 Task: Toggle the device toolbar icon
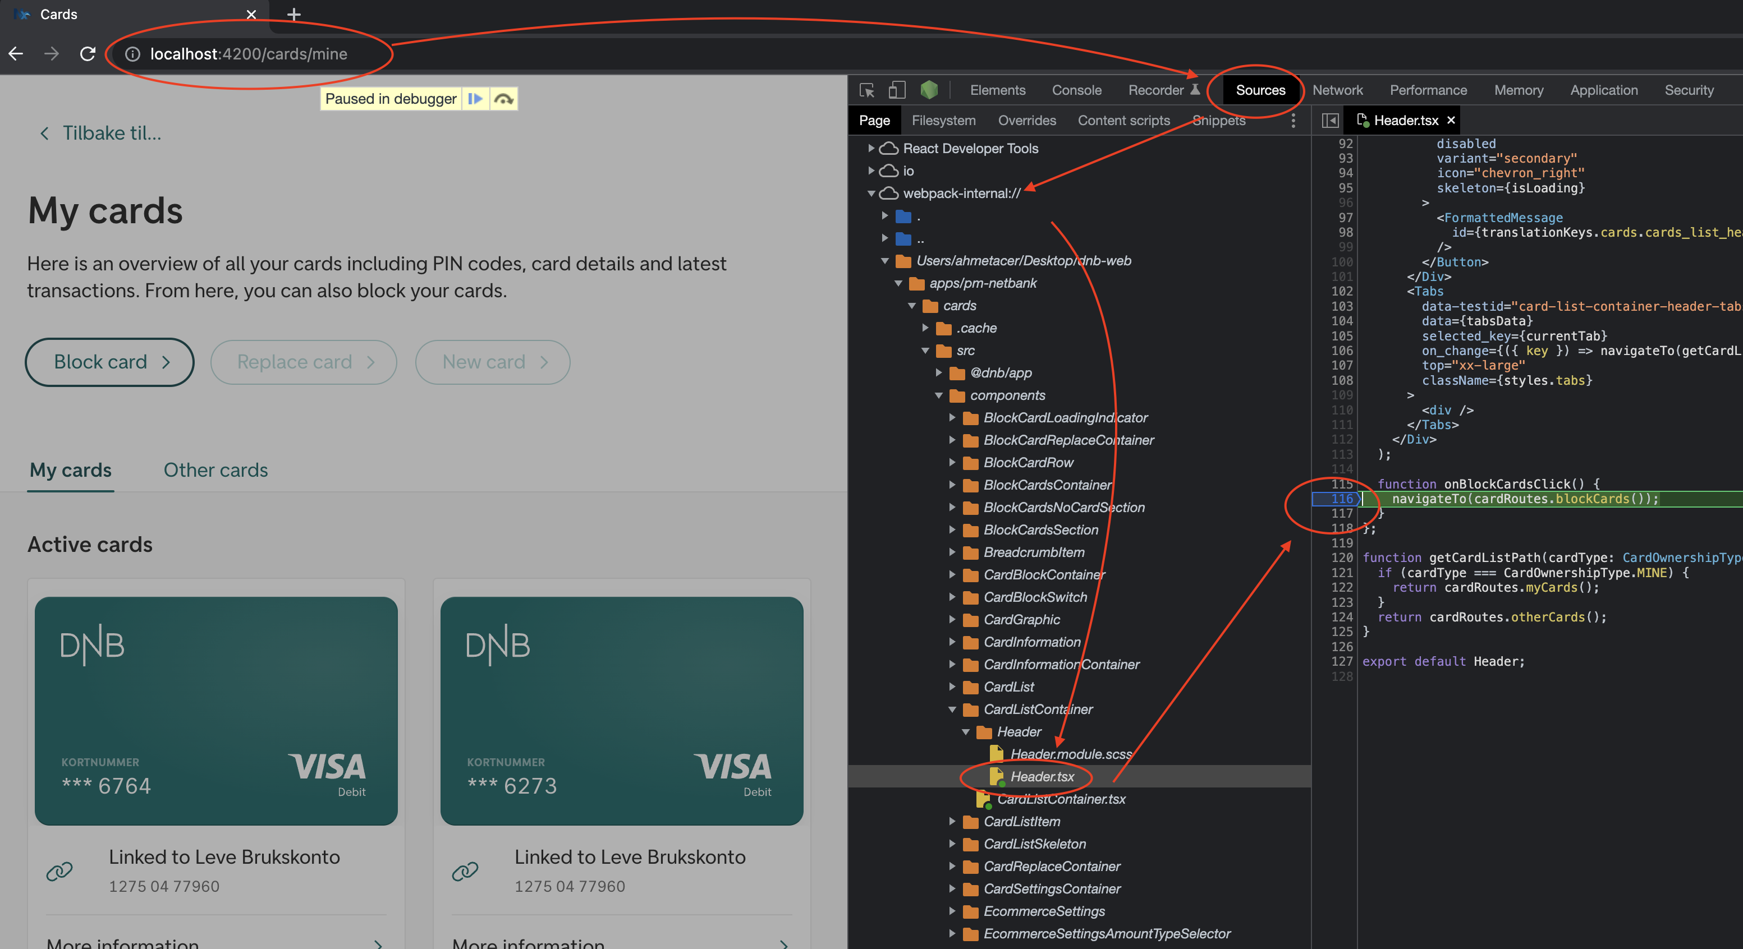[x=897, y=90]
